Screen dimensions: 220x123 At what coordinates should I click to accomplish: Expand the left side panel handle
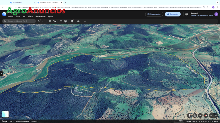[1, 74]
